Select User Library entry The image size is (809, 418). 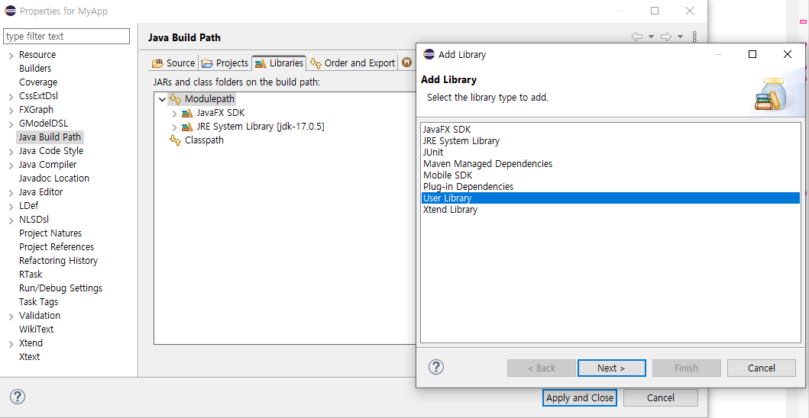(x=610, y=198)
